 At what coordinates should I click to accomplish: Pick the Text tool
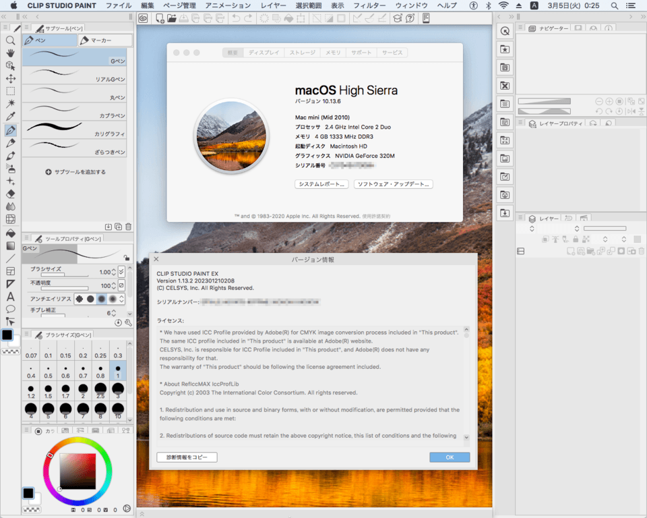pos(10,296)
